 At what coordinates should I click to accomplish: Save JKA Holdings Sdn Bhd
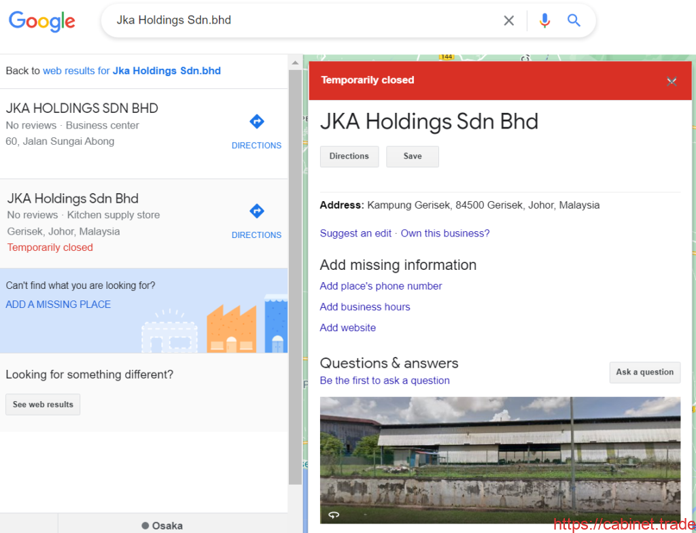click(412, 156)
